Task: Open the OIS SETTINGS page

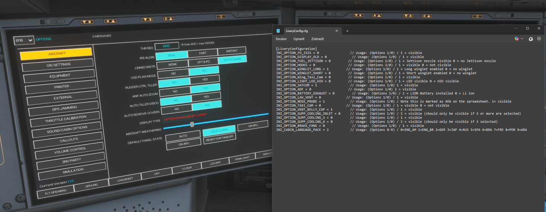Action: click(58, 65)
